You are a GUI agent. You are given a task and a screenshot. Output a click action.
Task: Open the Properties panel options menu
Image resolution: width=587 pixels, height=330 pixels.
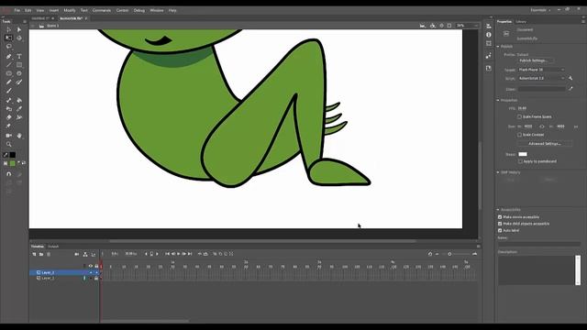(x=583, y=22)
